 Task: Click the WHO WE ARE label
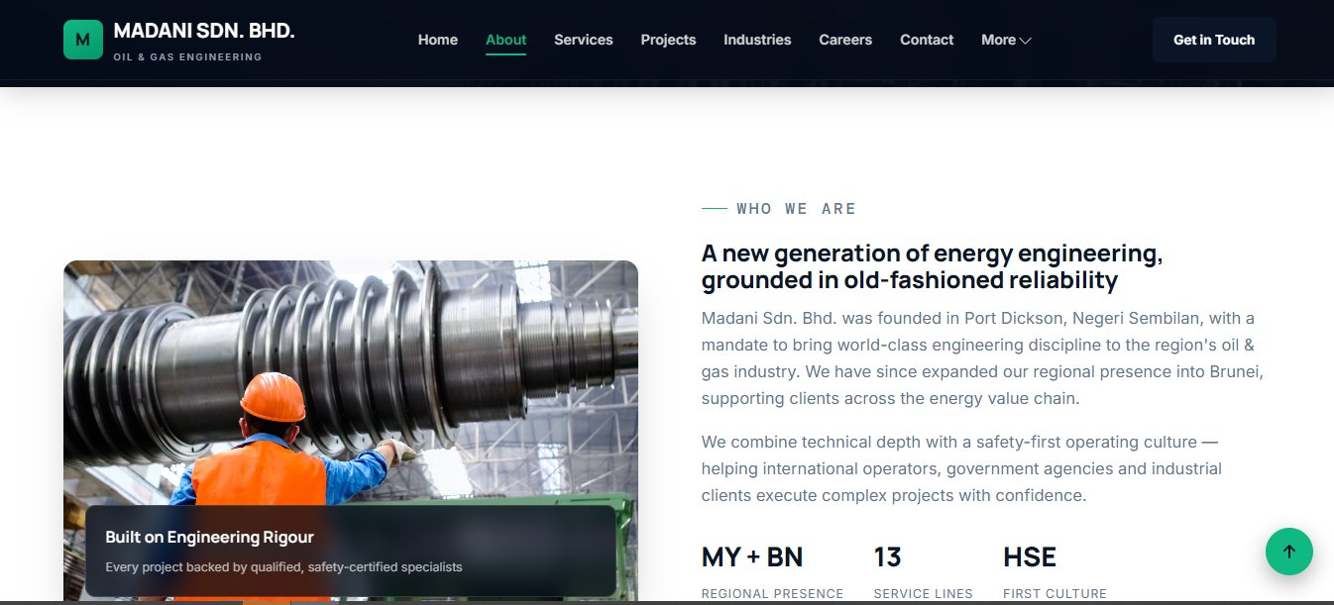coord(796,209)
